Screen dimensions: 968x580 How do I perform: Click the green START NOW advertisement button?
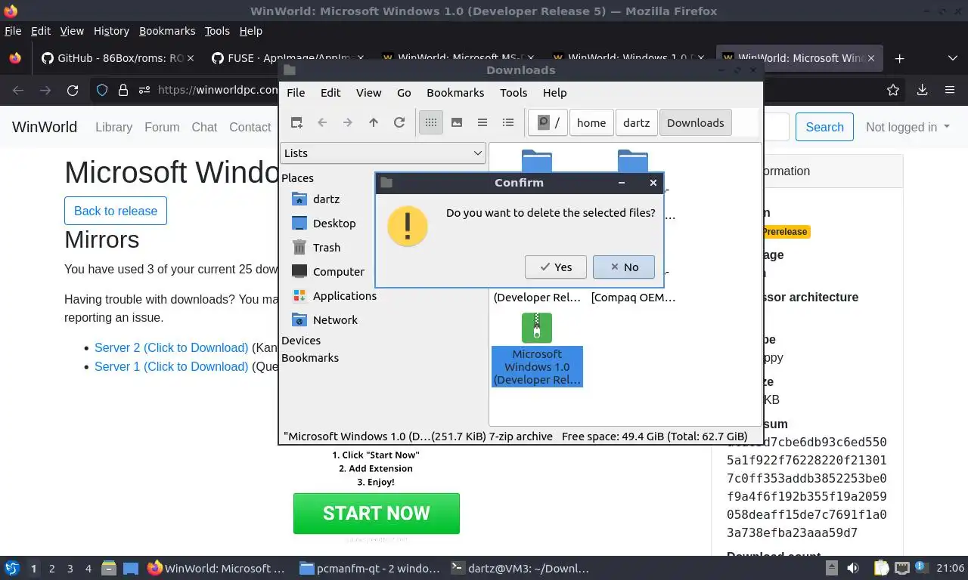click(377, 514)
